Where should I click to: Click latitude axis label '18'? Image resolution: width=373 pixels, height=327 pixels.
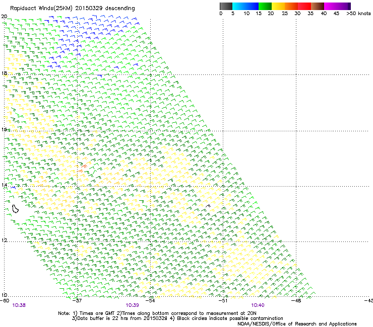(4, 73)
